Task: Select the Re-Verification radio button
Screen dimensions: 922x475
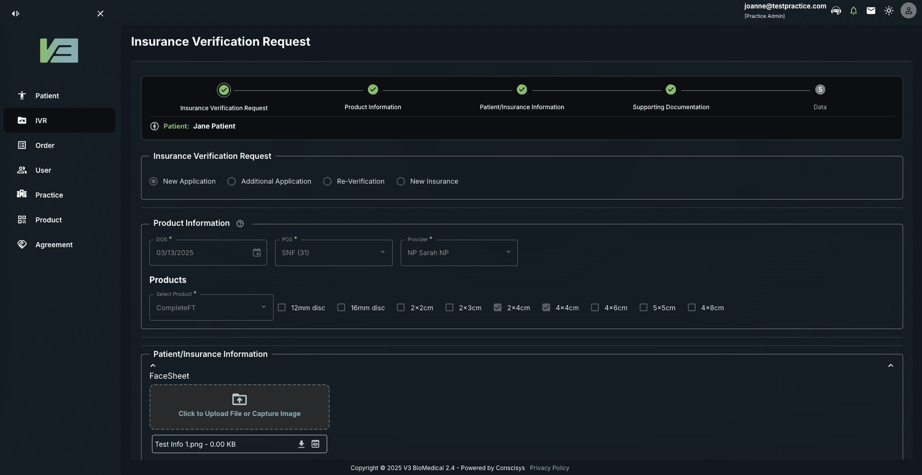Action: coord(327,181)
